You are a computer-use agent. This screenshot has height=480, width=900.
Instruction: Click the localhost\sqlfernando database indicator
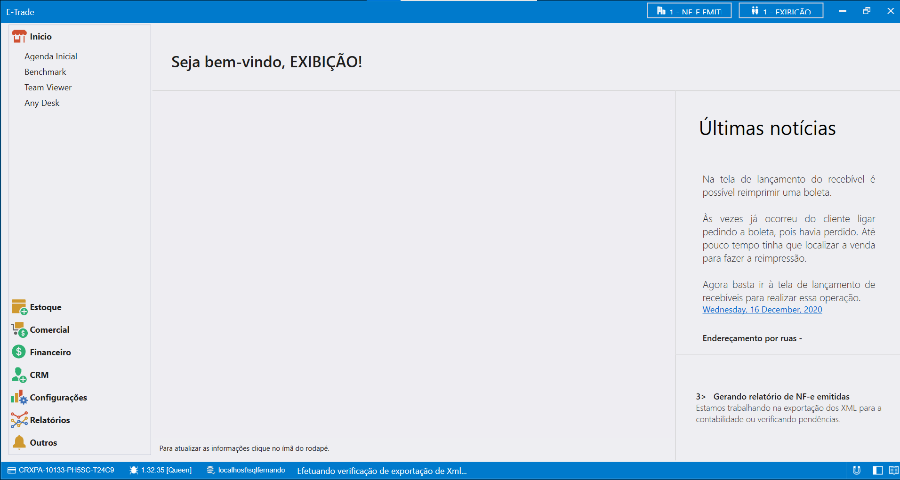[x=246, y=470]
